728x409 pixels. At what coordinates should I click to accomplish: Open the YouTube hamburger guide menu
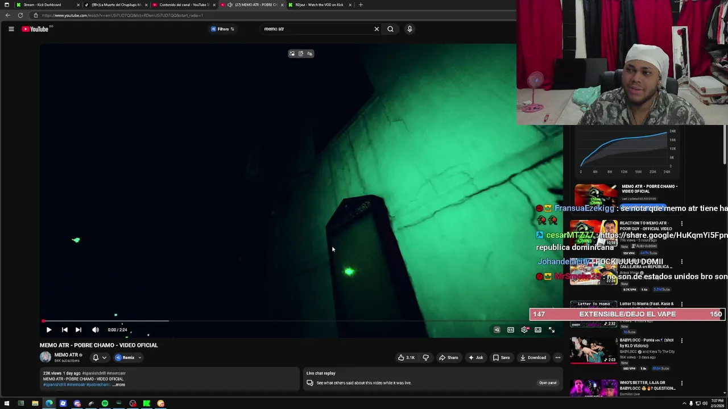pyautogui.click(x=11, y=29)
